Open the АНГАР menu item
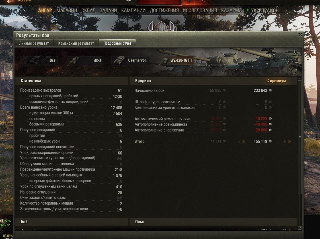 pos(45,11)
